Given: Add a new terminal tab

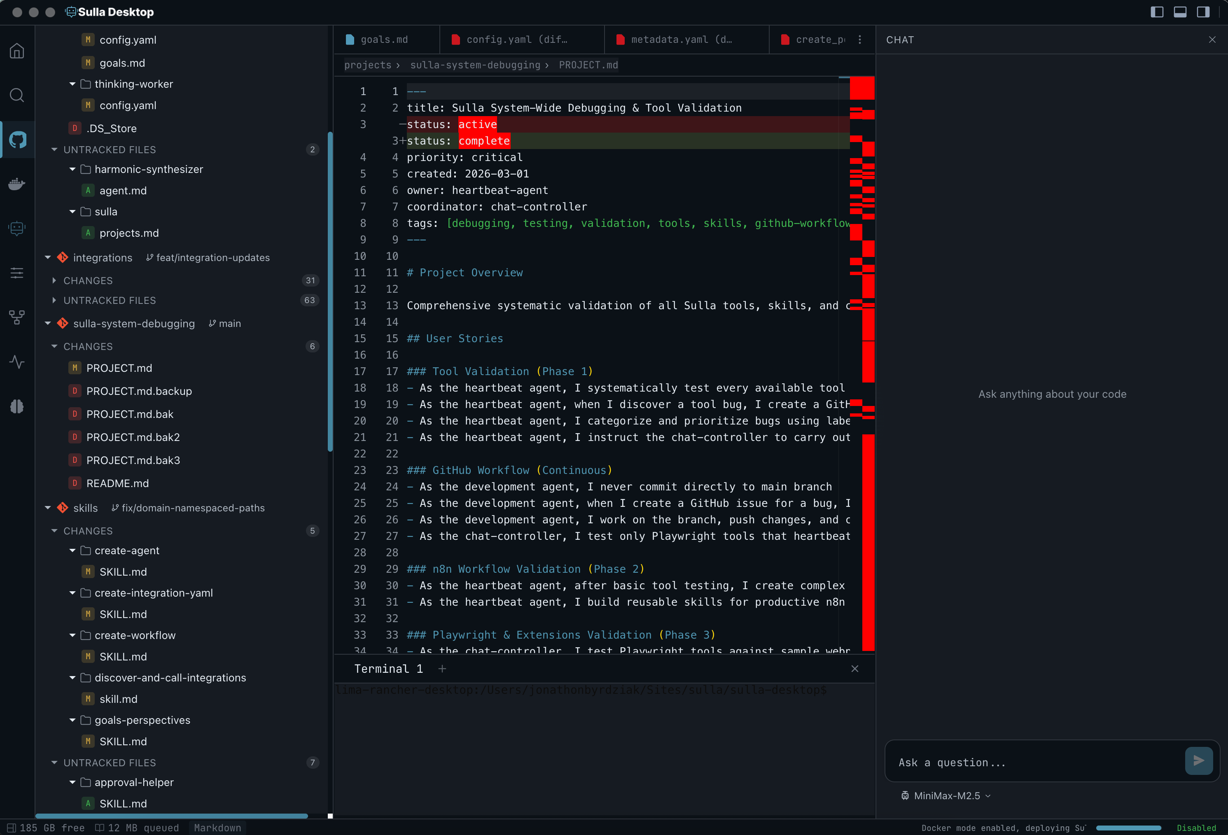Looking at the screenshot, I should (x=443, y=668).
